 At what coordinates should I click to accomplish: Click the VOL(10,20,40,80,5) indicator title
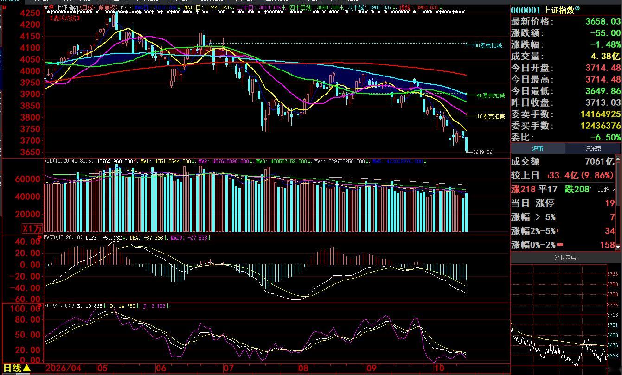69,161
